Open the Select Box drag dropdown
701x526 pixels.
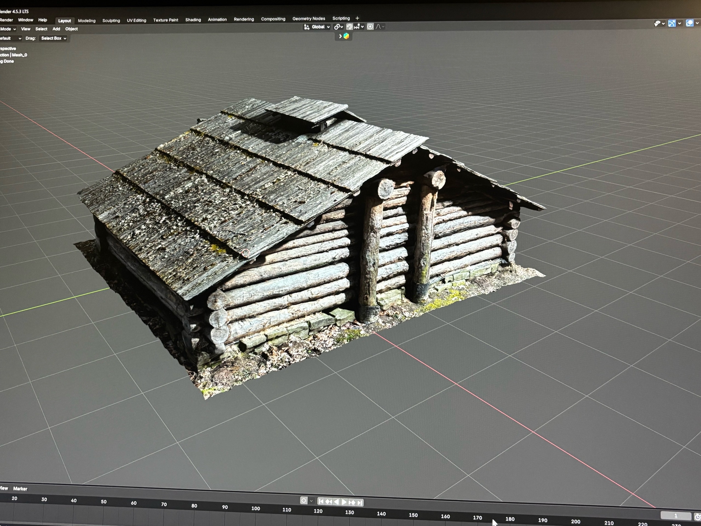[53, 38]
